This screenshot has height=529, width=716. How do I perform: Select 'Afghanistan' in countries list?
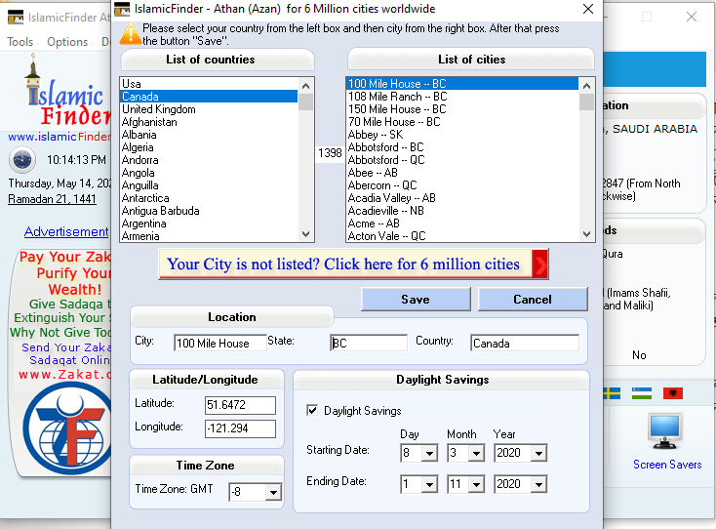click(209, 122)
